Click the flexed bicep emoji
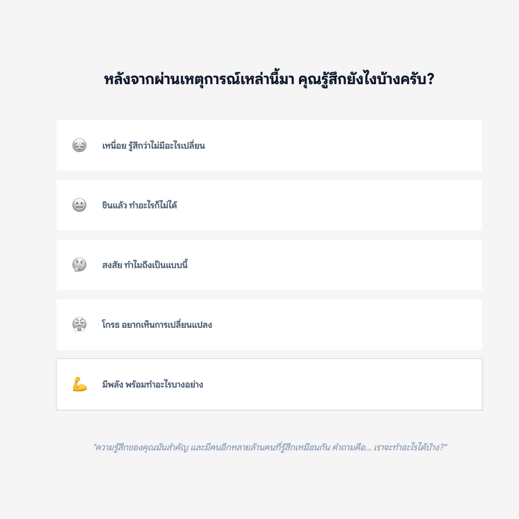The width and height of the screenshot is (519, 519). tap(79, 384)
